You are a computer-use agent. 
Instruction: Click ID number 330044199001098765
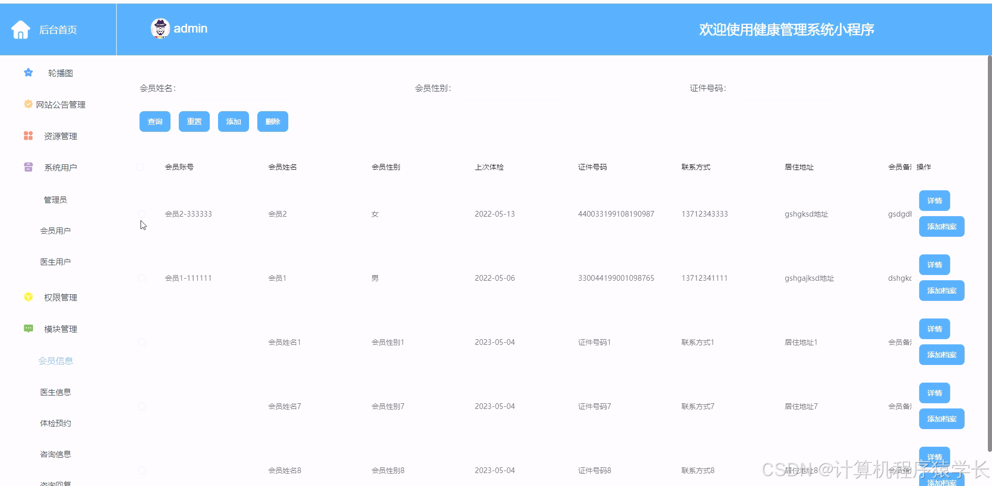pyautogui.click(x=616, y=278)
